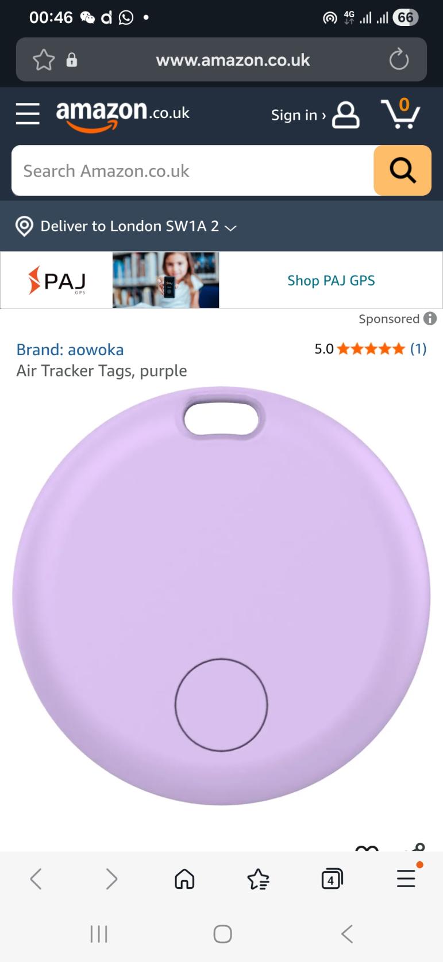Go to the browser home page icon

coord(184,879)
